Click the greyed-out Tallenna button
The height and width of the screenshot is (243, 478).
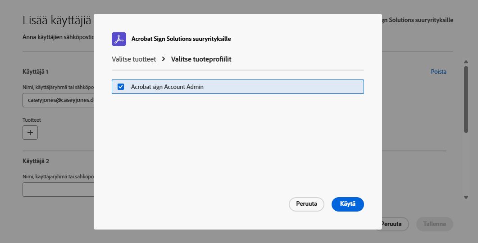[x=435, y=224]
